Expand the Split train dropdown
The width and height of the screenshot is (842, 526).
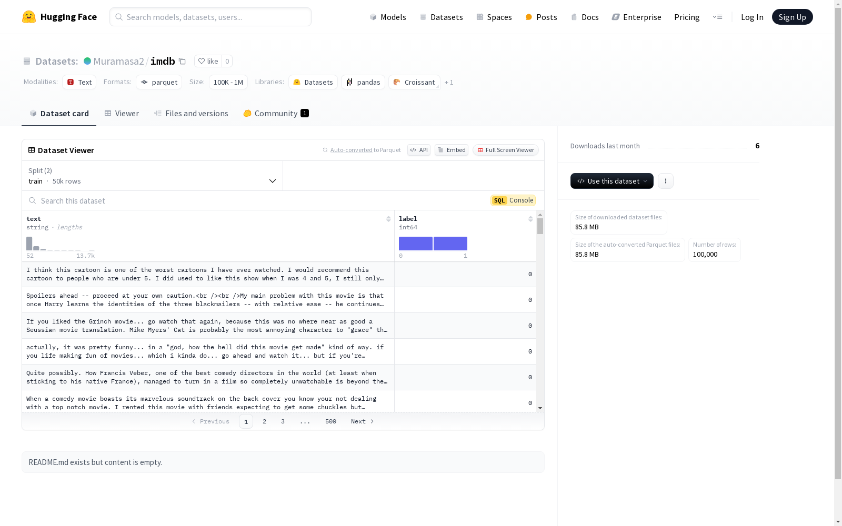[153, 176]
